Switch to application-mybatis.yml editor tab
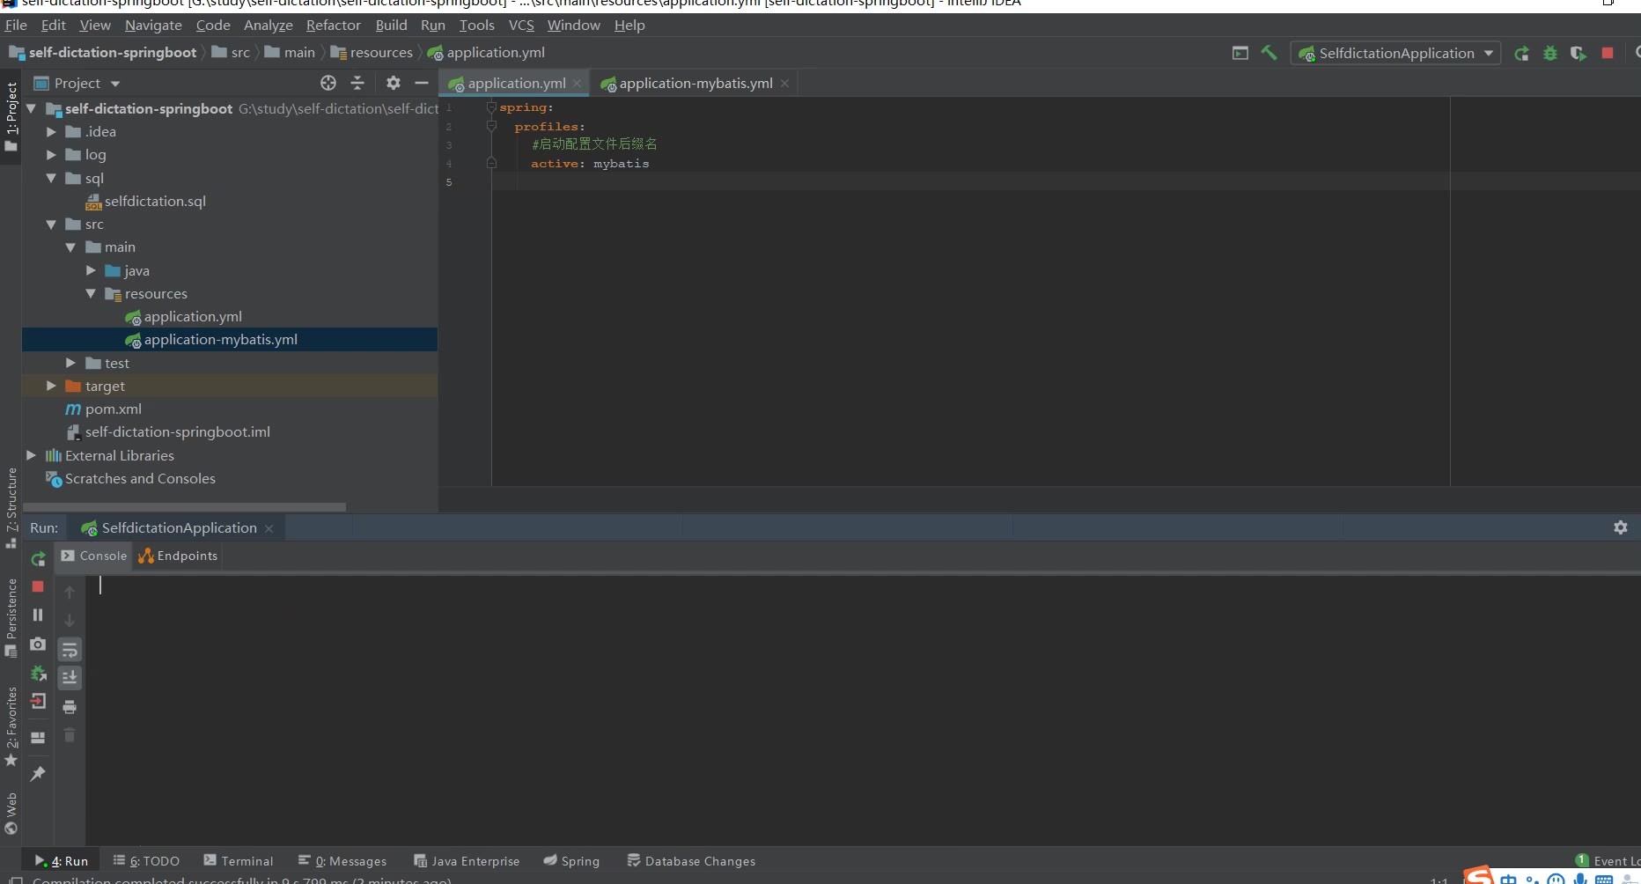 pyautogui.click(x=695, y=83)
